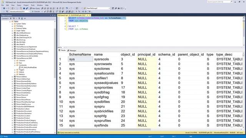This screenshot has height=138, width=246.
Task: Open the Help menu
Action: pos(47,5)
